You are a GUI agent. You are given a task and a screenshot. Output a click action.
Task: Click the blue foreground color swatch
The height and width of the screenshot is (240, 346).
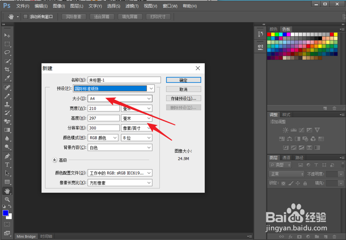coord(5,213)
